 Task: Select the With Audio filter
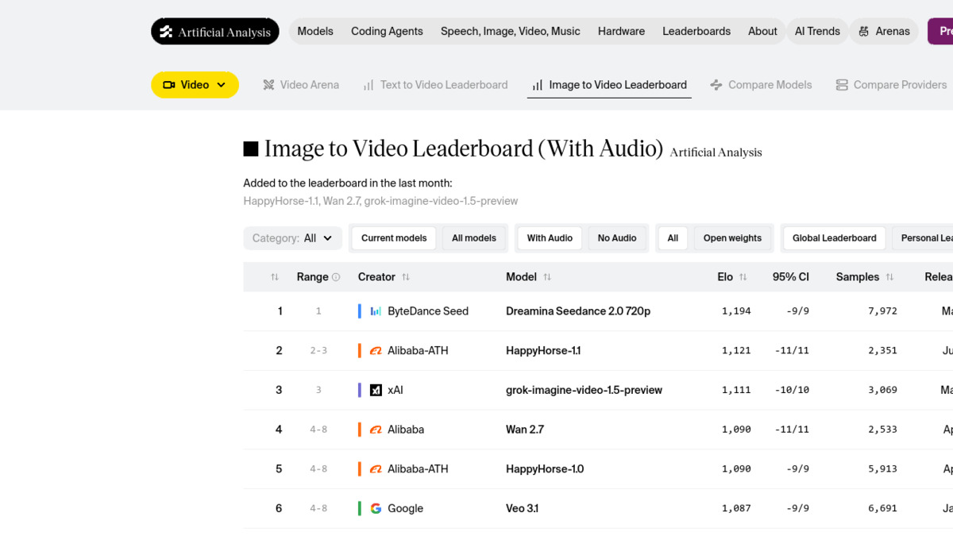[550, 238]
